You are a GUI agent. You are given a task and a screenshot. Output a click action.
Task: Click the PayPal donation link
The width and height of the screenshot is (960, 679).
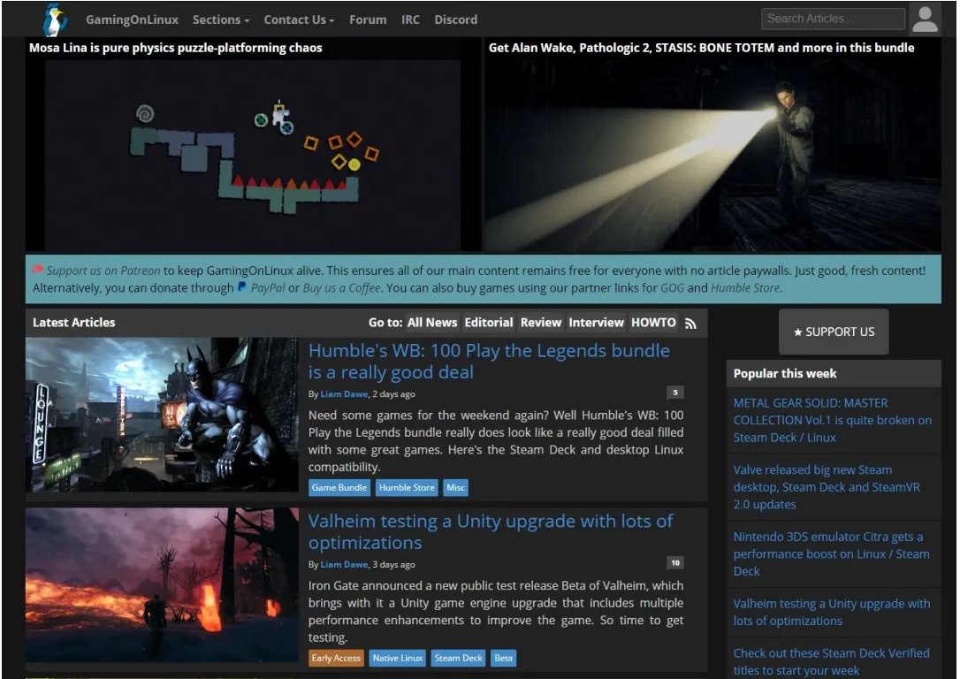[268, 287]
